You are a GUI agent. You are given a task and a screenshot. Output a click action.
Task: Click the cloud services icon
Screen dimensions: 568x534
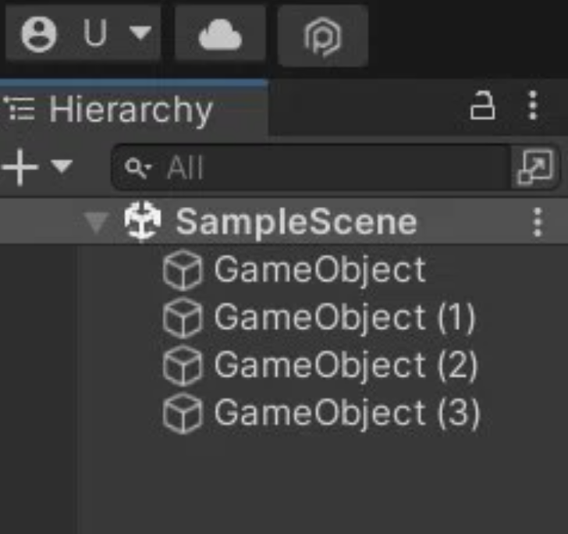(219, 35)
